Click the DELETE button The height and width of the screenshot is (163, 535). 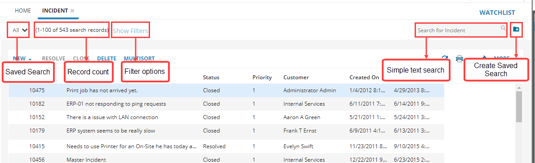[107, 59]
